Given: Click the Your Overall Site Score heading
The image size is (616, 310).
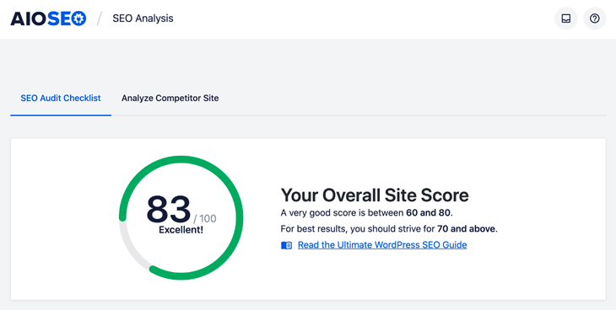Looking at the screenshot, I should click(375, 195).
